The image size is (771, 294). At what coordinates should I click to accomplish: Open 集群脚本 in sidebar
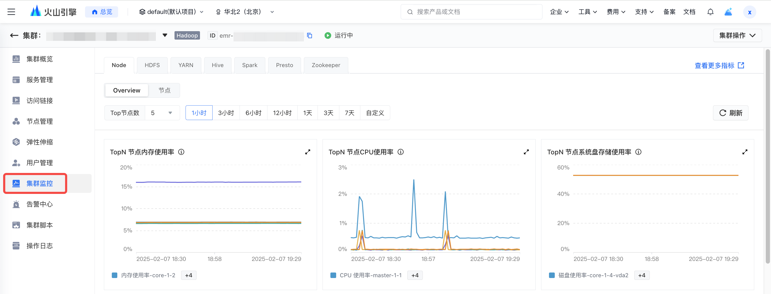click(x=40, y=225)
